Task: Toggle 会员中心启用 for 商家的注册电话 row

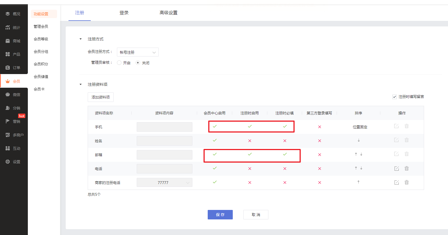Action: tap(215, 182)
